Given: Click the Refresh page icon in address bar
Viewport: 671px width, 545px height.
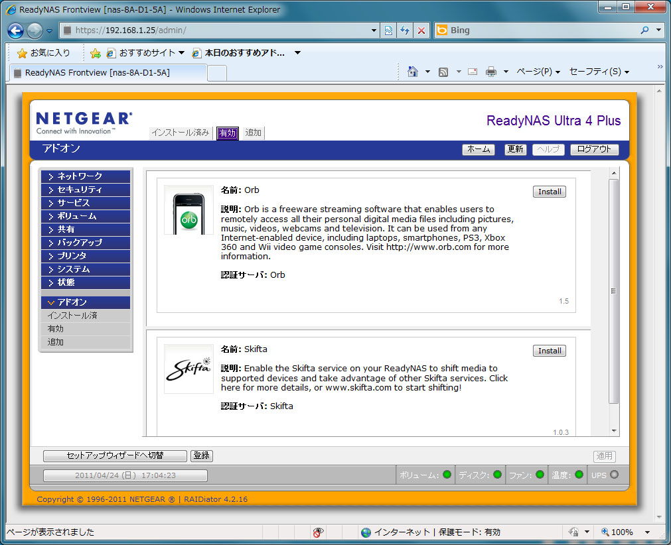Looking at the screenshot, I should pos(405,30).
